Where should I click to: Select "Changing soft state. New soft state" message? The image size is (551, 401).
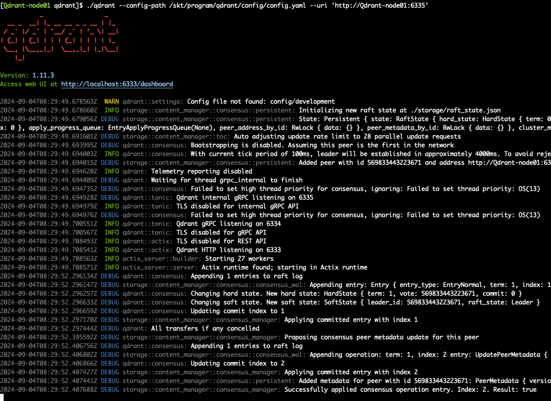pos(365,302)
